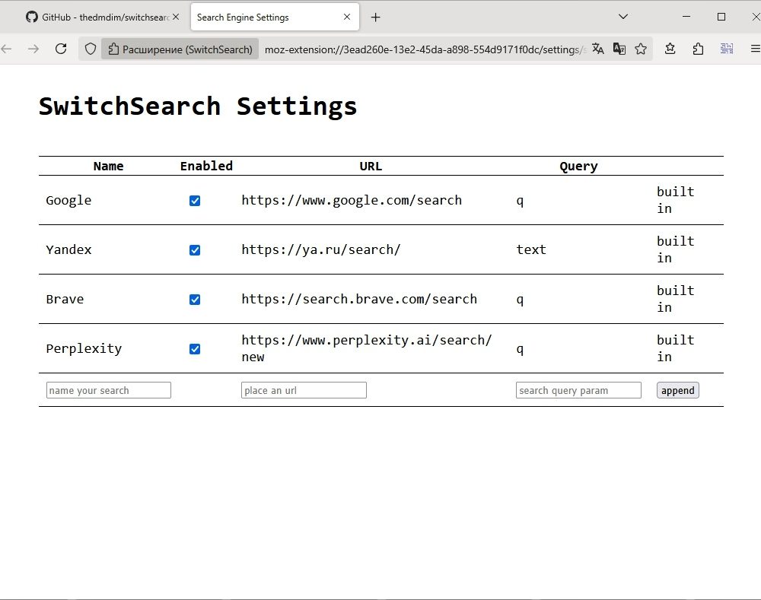Toggle the Brave enabled checkbox
Screen dimensions: 761x600
point(195,300)
